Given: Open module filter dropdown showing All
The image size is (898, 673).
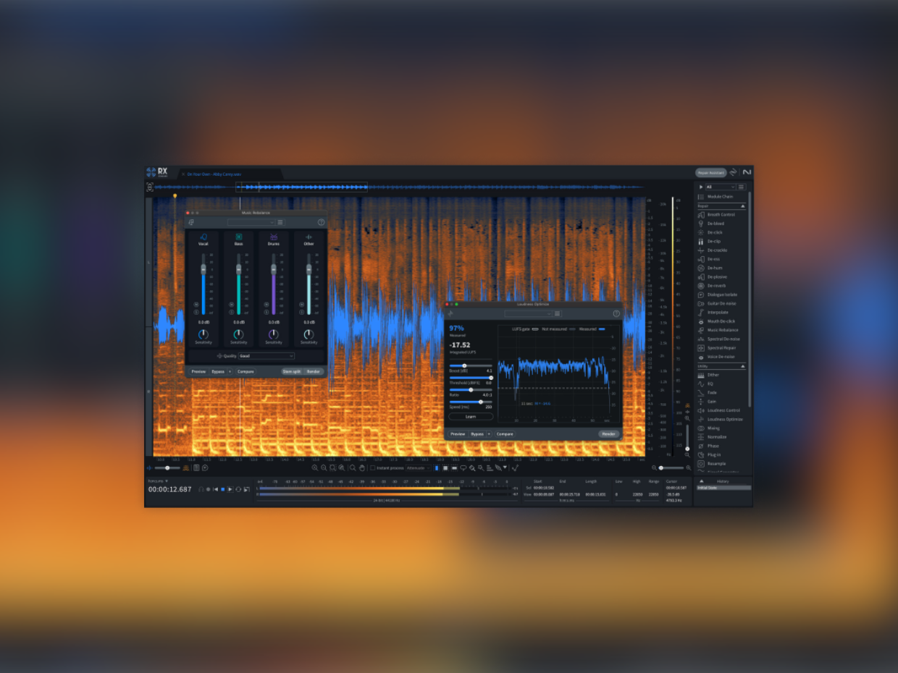Looking at the screenshot, I should [721, 187].
